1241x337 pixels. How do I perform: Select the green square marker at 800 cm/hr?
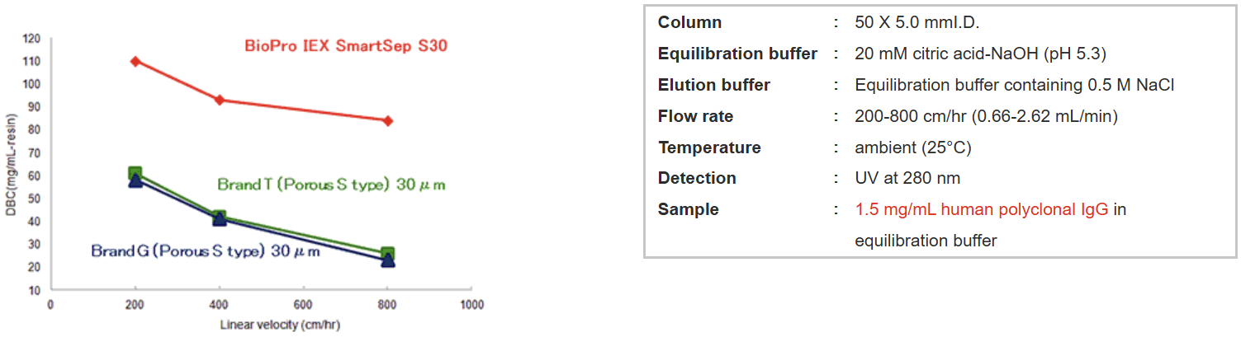[388, 254]
